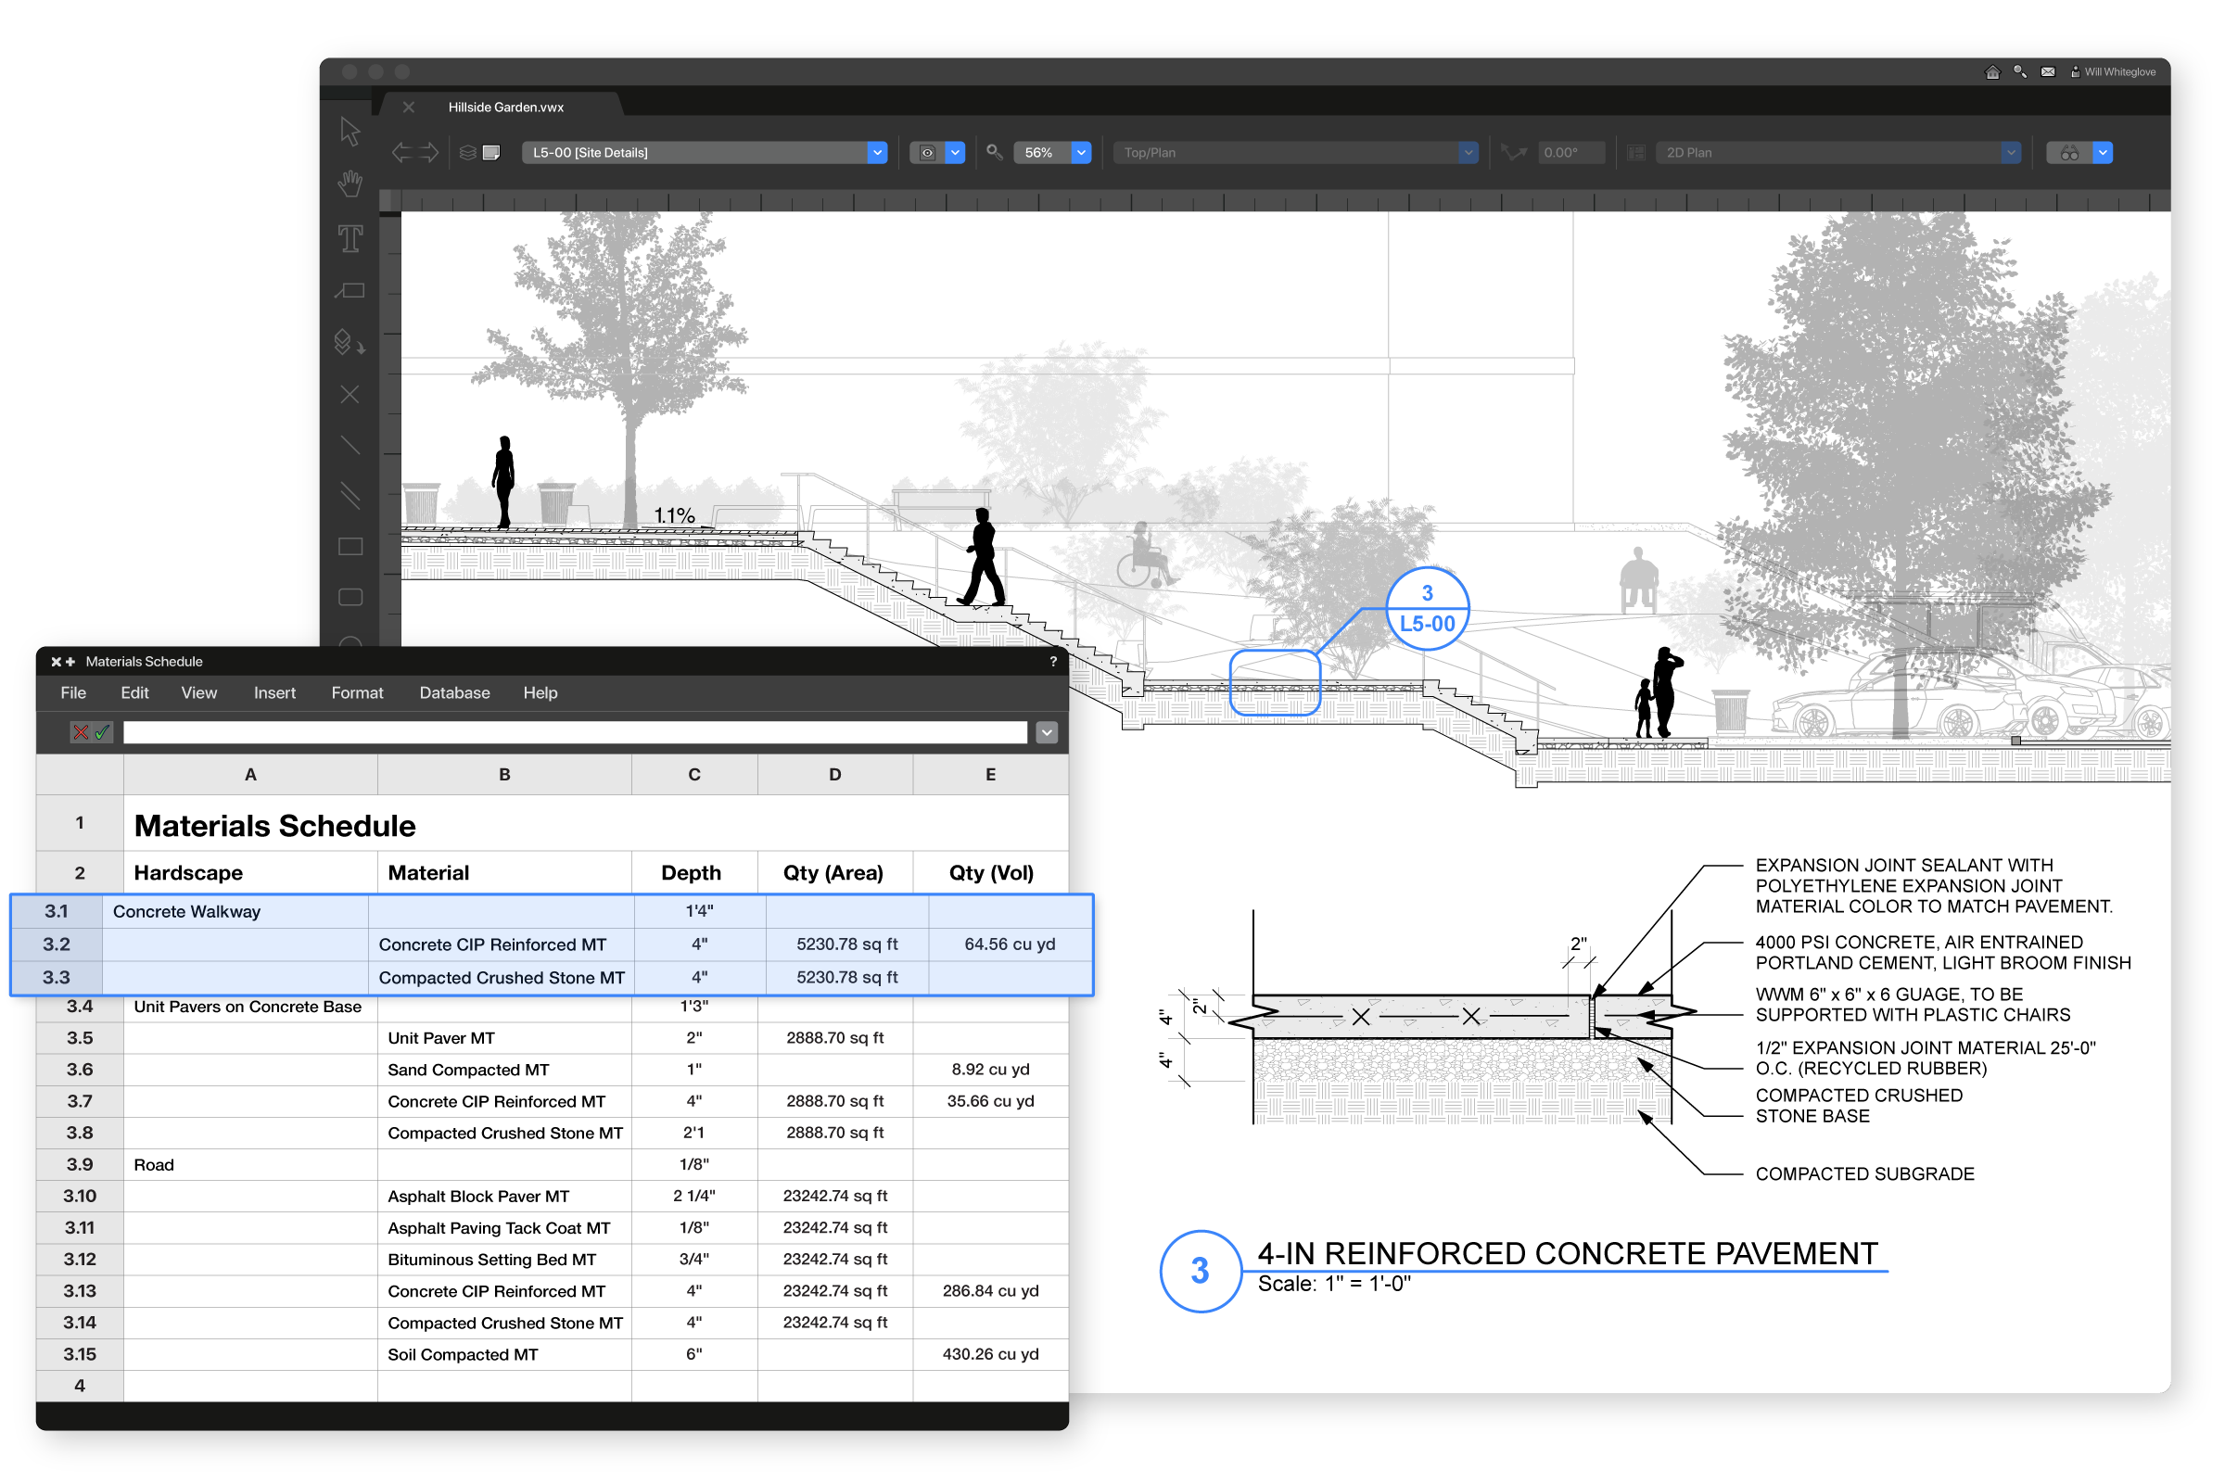Click the Layers stack icon
This screenshot has width=2225, height=1483.
pyautogui.click(x=467, y=152)
